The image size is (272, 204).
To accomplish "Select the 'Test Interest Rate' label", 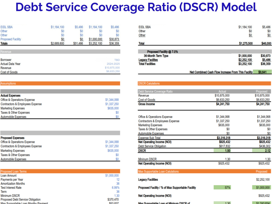I will point(11,188).
